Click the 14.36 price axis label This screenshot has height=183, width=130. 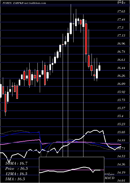pyautogui.click(x=121, y=164)
